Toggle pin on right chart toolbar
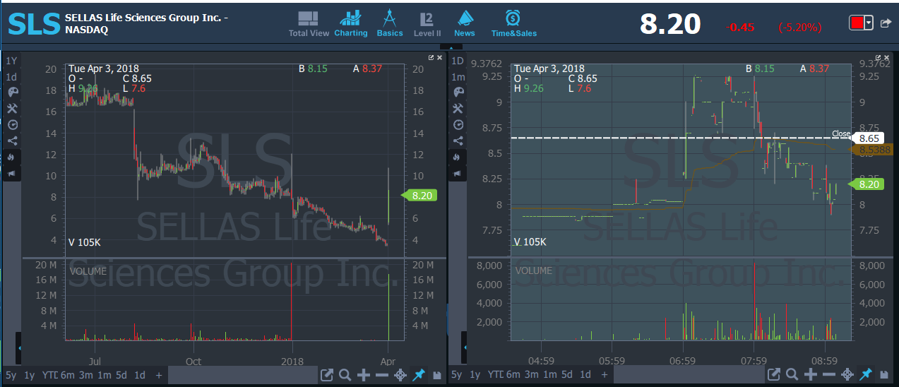 (x=866, y=375)
